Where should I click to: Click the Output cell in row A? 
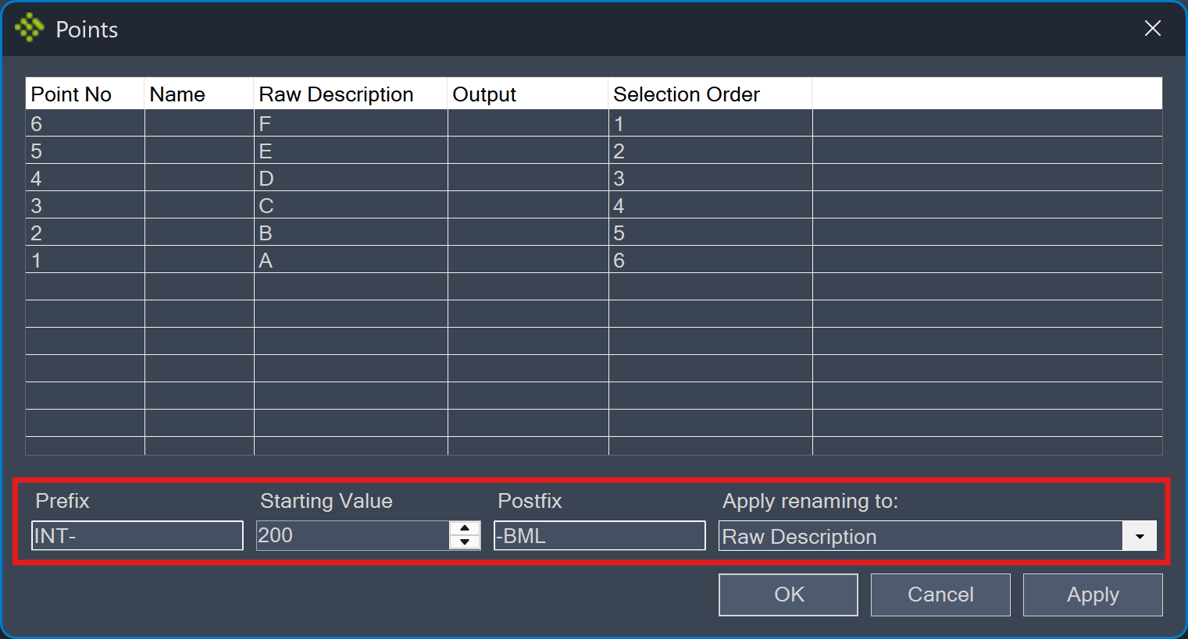(x=528, y=260)
